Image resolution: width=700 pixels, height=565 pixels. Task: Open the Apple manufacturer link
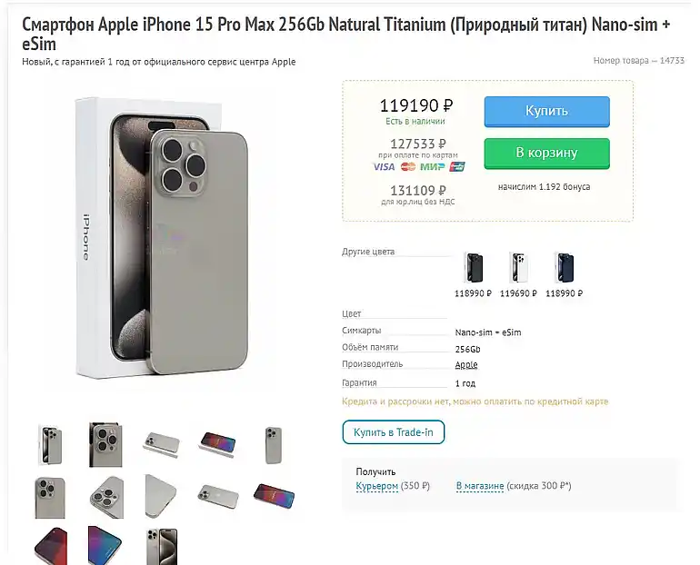point(465,364)
